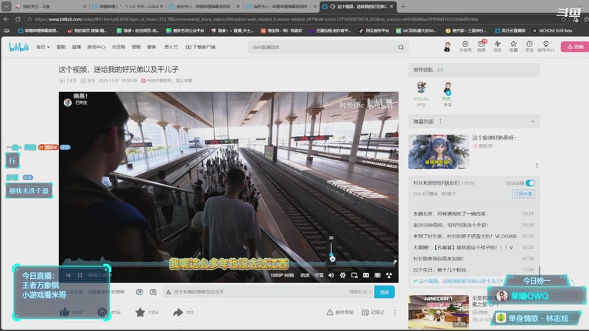
Task: Switch to 我的关注 - 斗鱼 tab
Action: pyautogui.click(x=50, y=7)
